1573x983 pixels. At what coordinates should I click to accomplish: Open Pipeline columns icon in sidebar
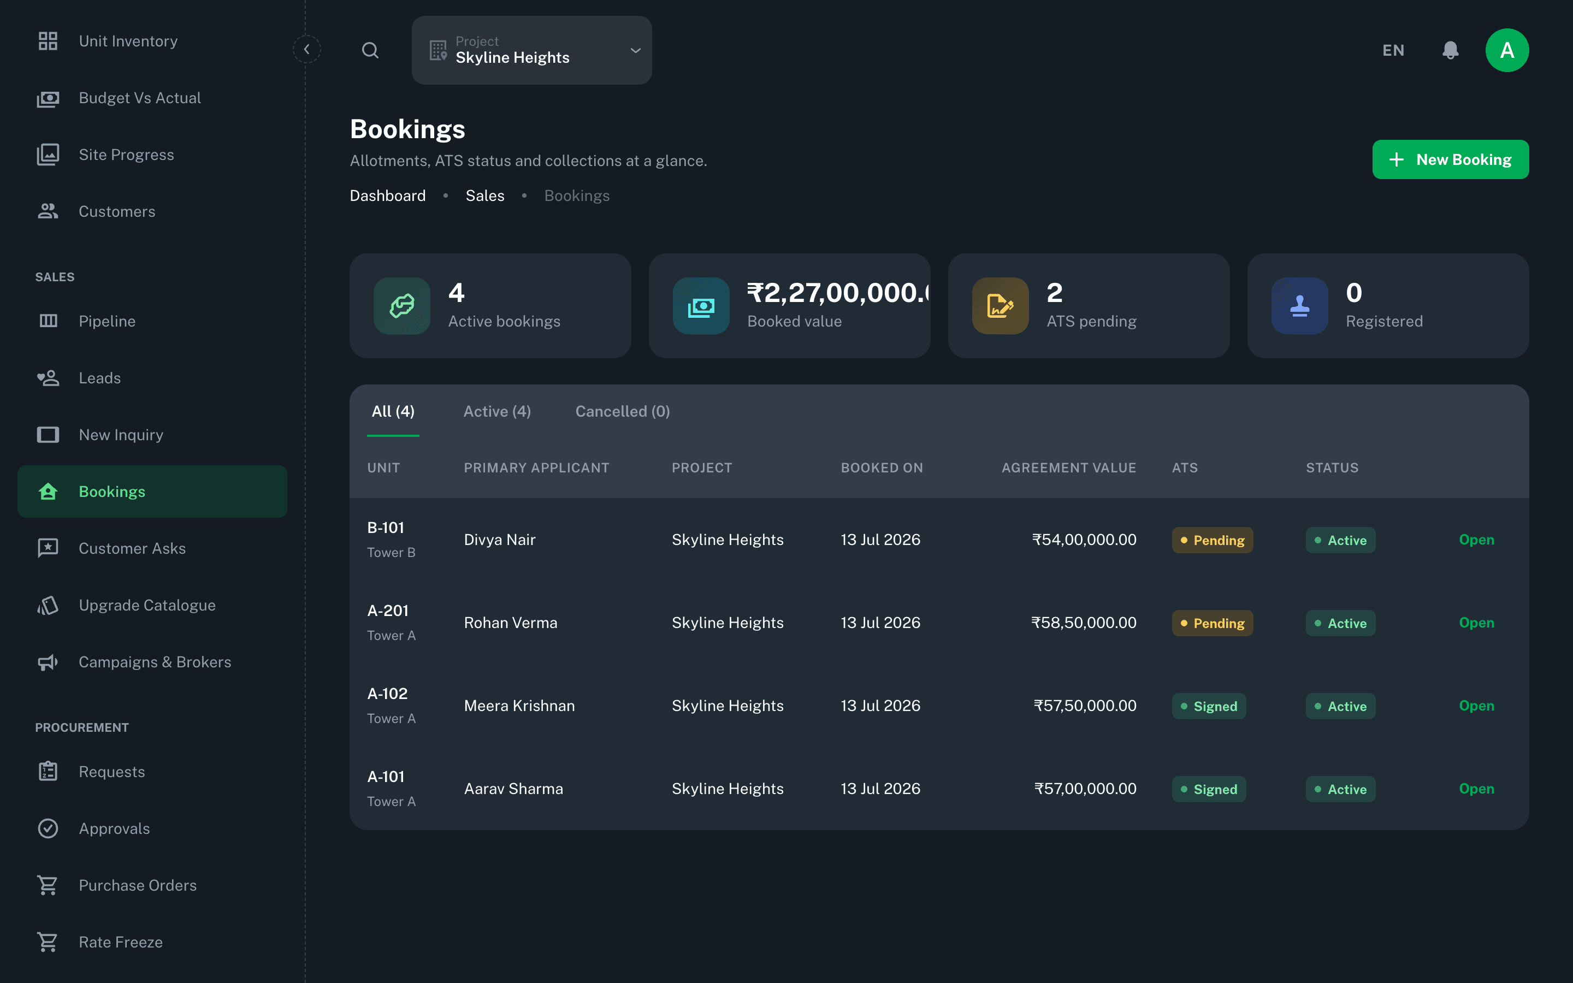click(48, 321)
